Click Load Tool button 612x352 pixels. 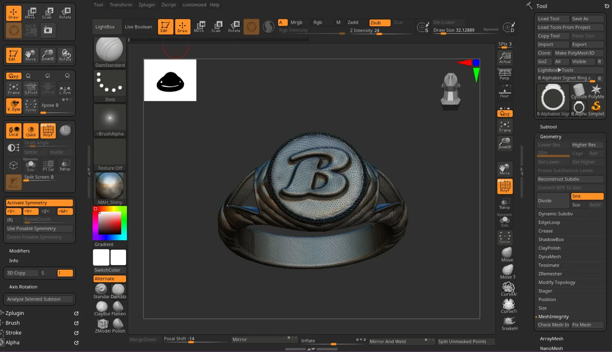click(x=552, y=19)
